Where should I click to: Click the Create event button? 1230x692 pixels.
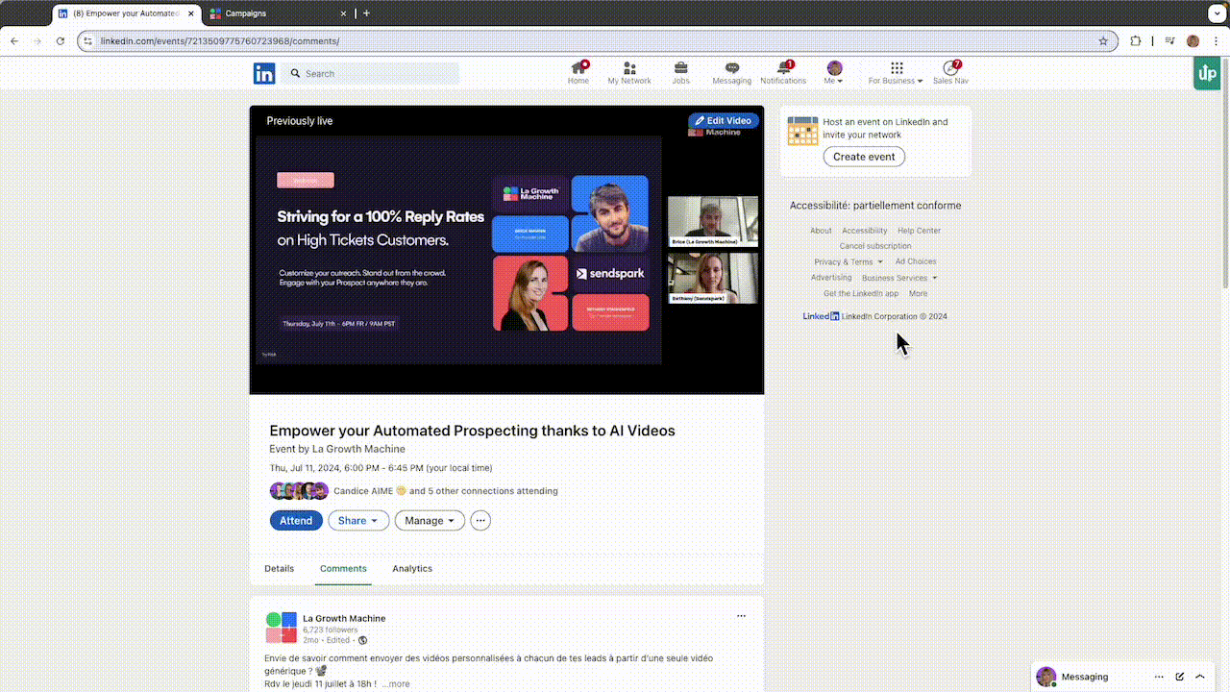point(864,157)
